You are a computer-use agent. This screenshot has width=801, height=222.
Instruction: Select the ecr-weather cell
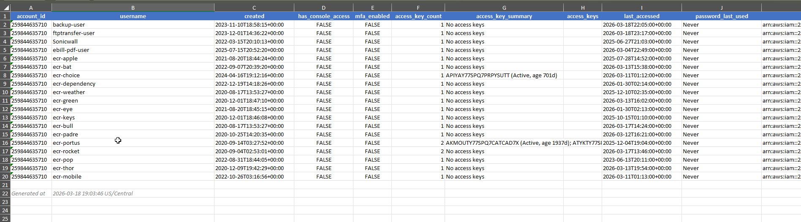[x=133, y=92]
